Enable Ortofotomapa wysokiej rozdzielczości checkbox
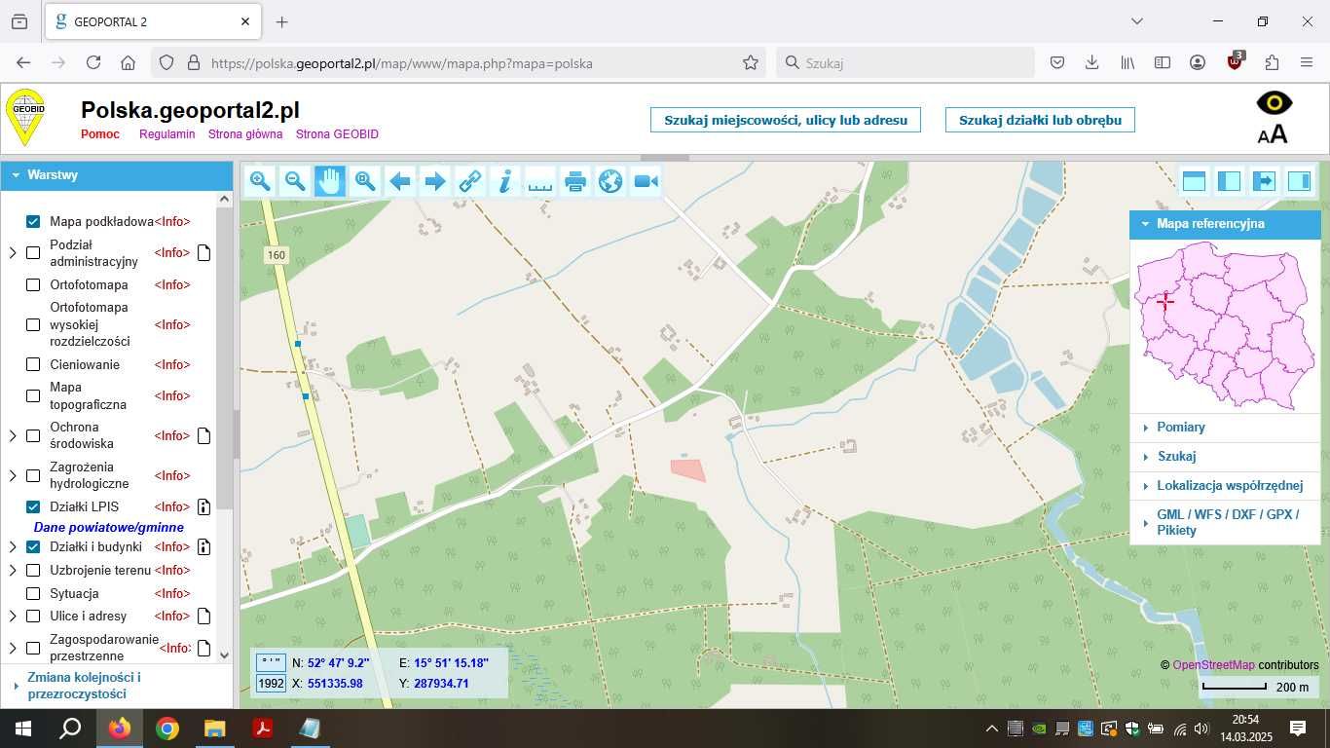 pyautogui.click(x=33, y=324)
